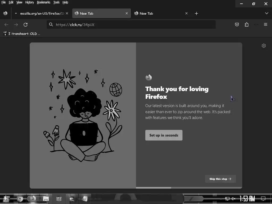Close the rightmost New Tab
This screenshot has width=272, height=204.
pyautogui.click(x=186, y=13)
